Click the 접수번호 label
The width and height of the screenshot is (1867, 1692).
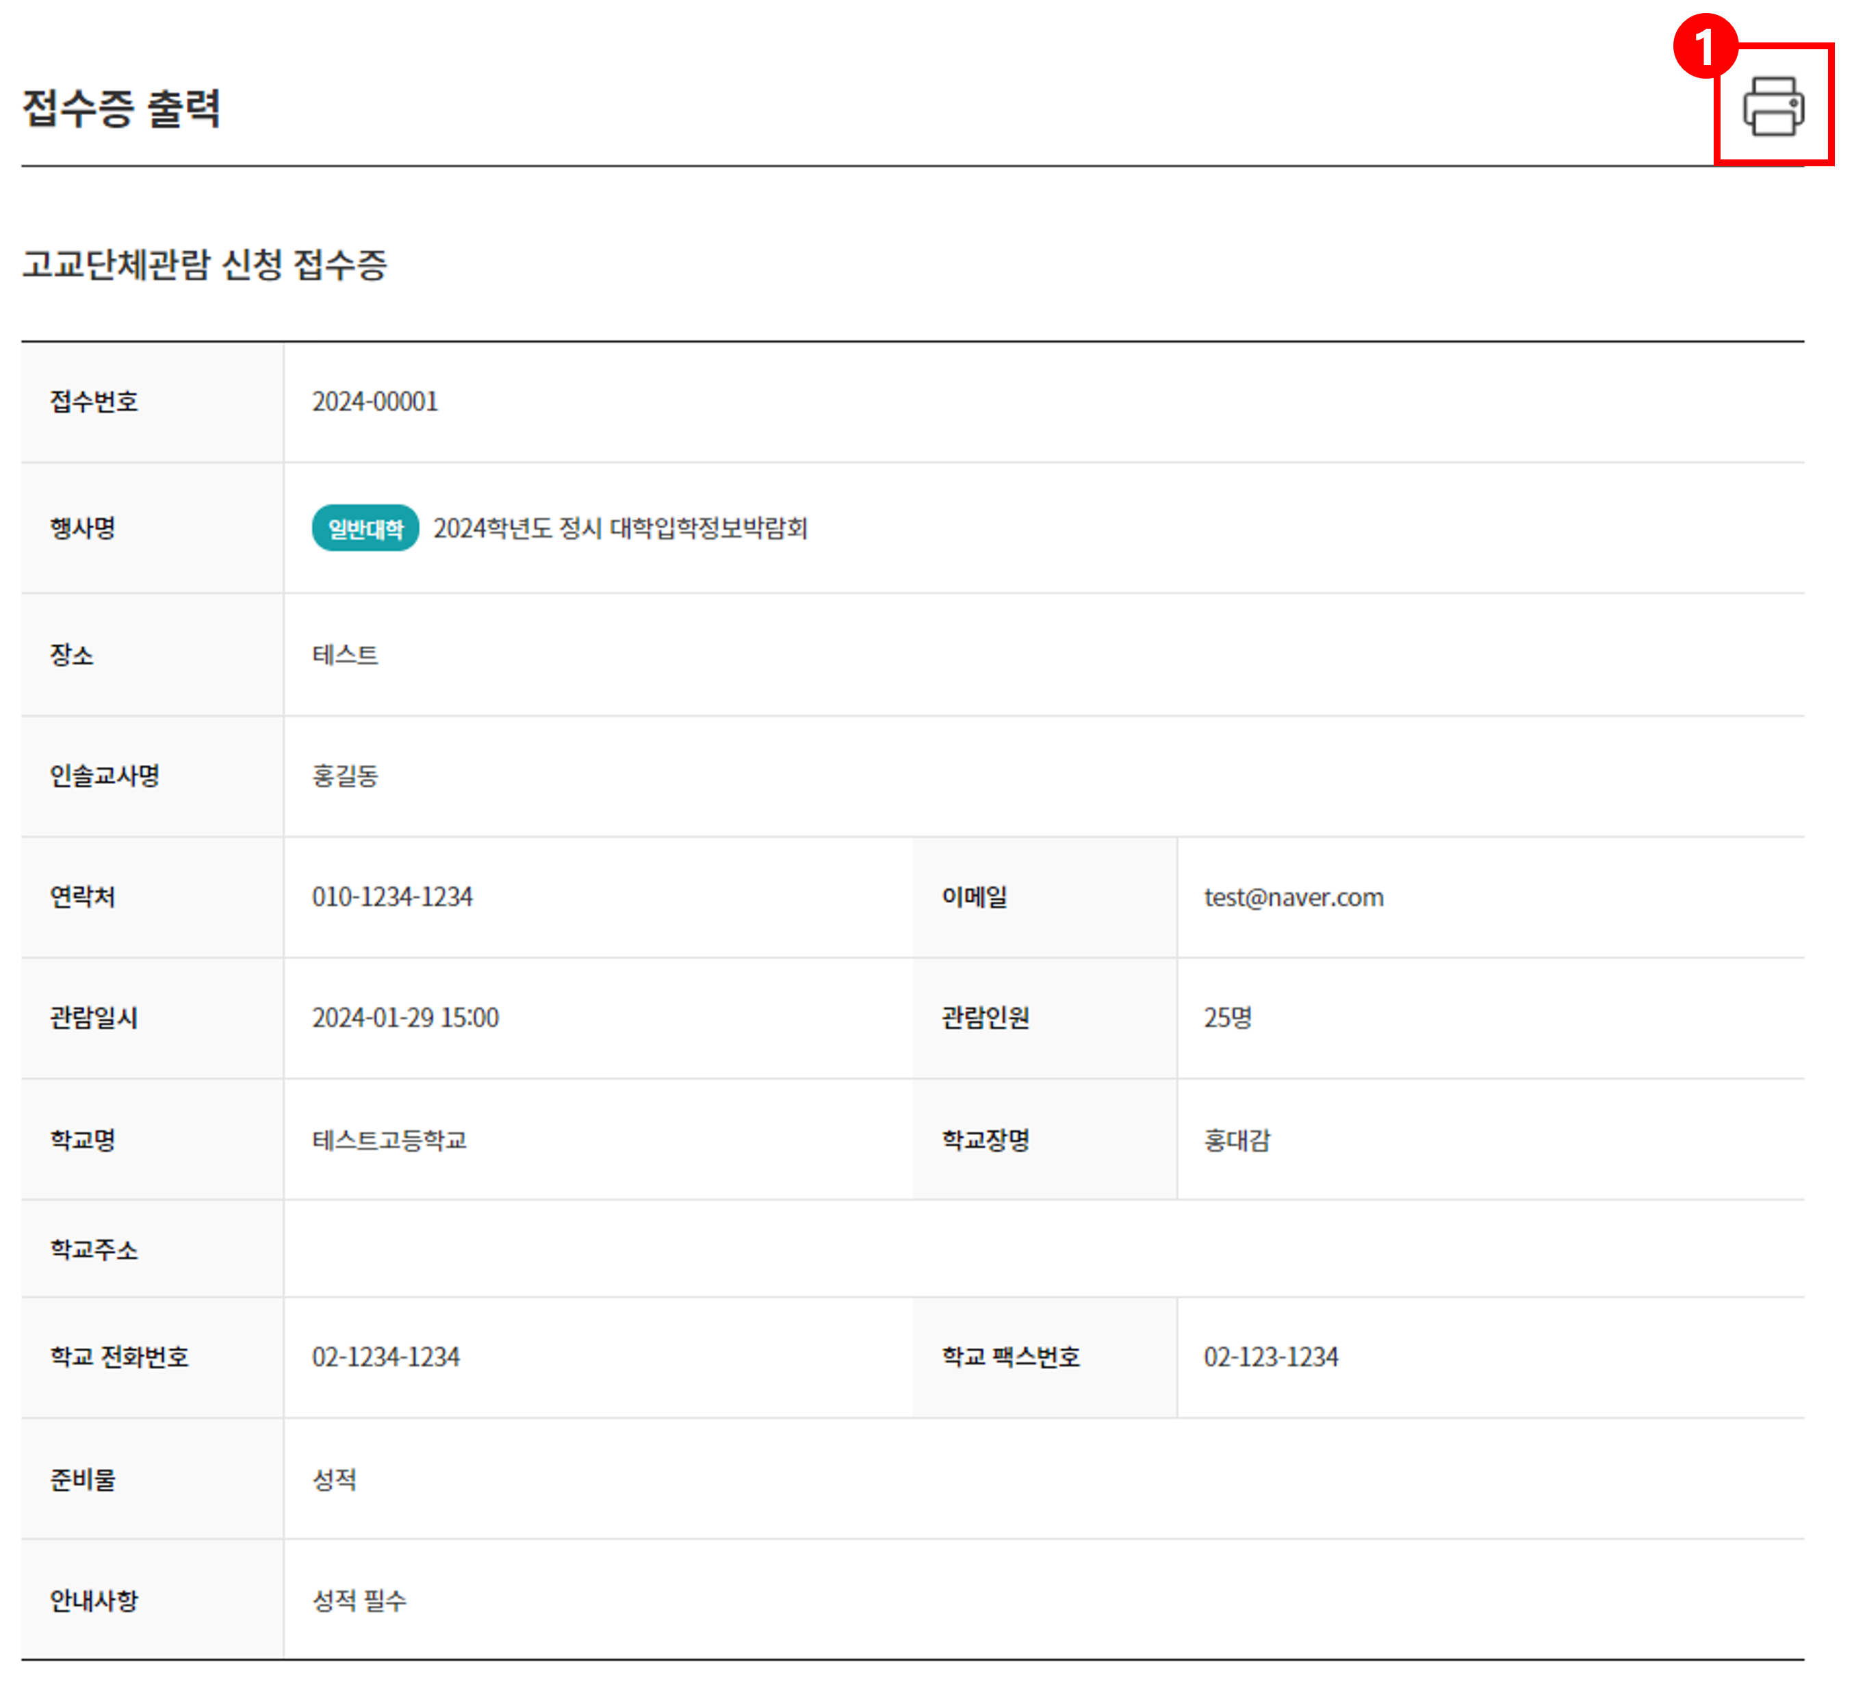pyautogui.click(x=94, y=402)
